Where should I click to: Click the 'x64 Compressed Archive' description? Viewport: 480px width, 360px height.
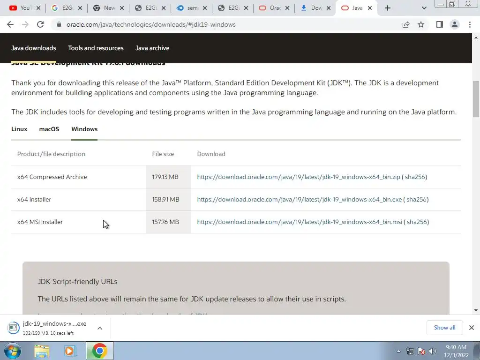point(52,177)
